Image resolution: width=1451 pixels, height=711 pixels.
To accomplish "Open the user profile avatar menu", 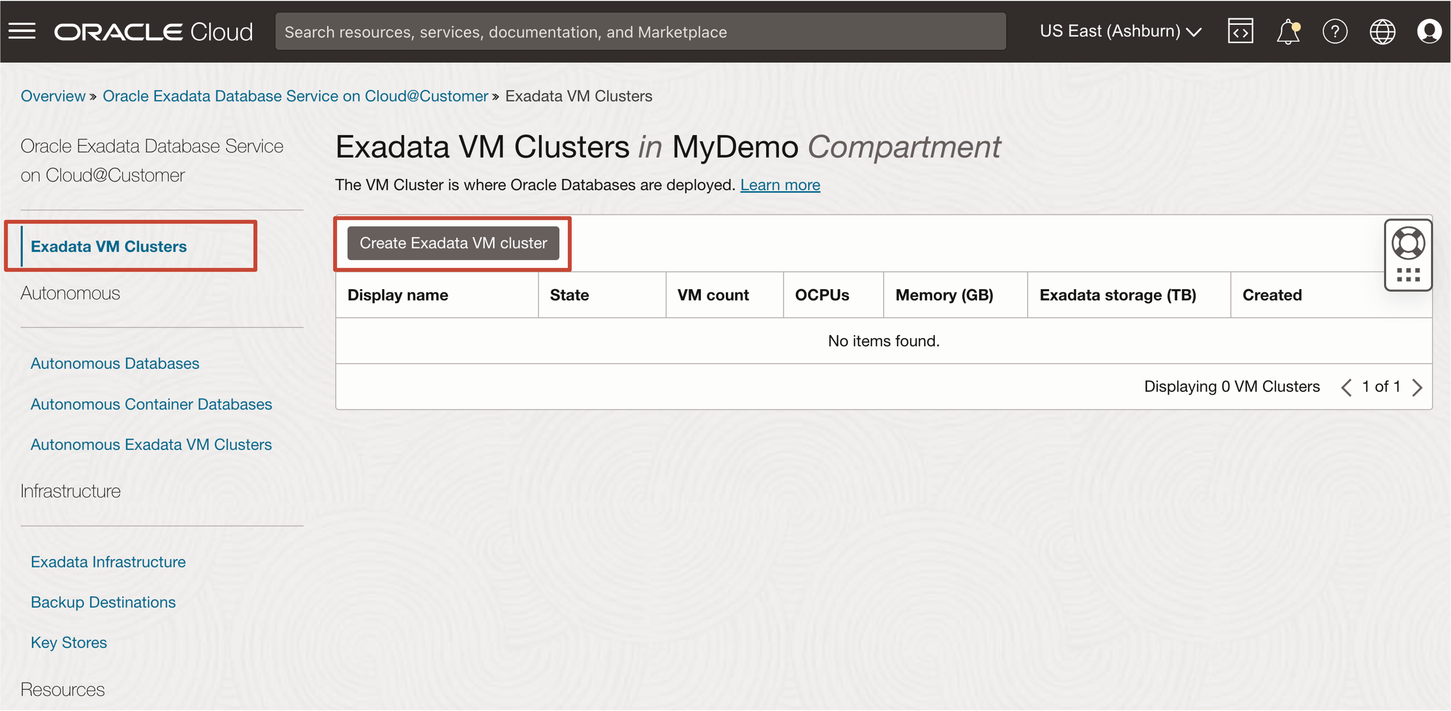I will [1429, 31].
